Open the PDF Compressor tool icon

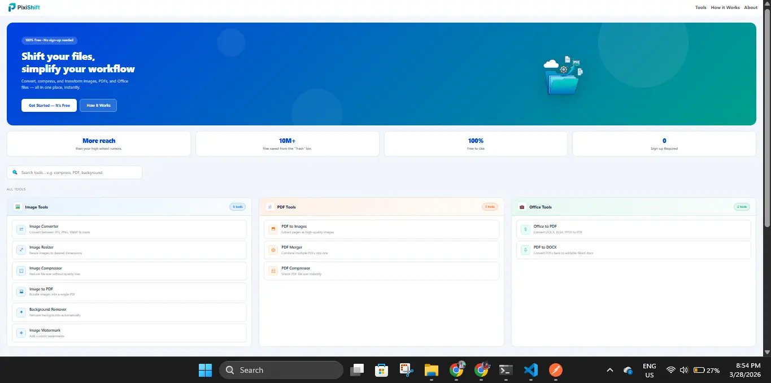coord(273,271)
